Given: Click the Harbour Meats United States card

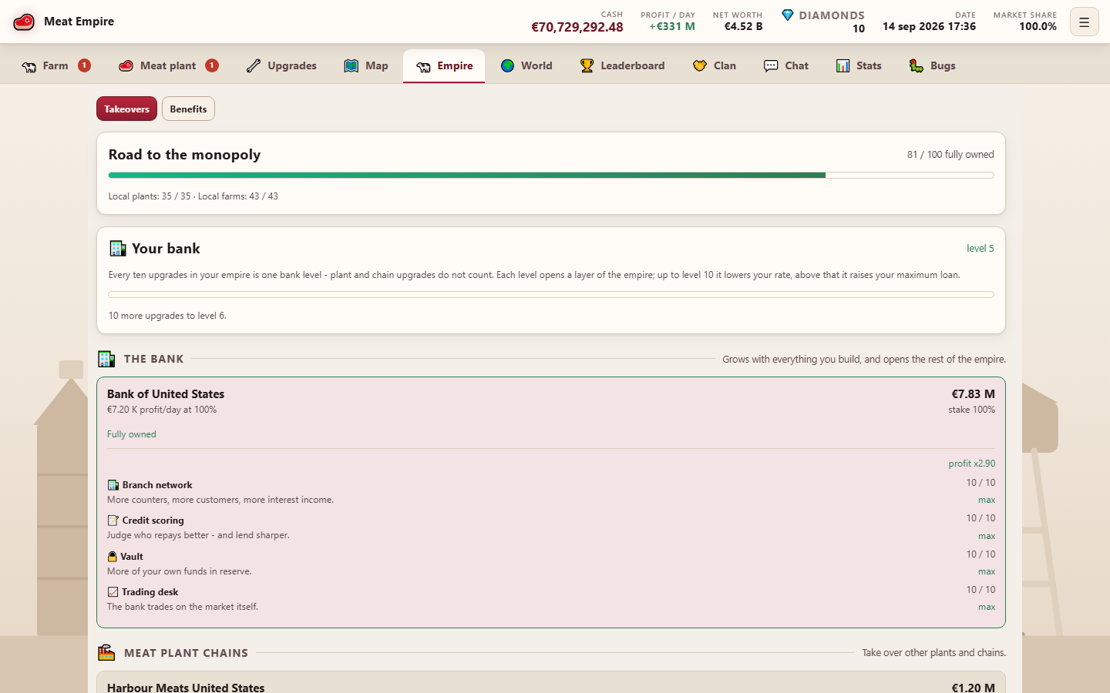Looking at the screenshot, I should click(551, 682).
